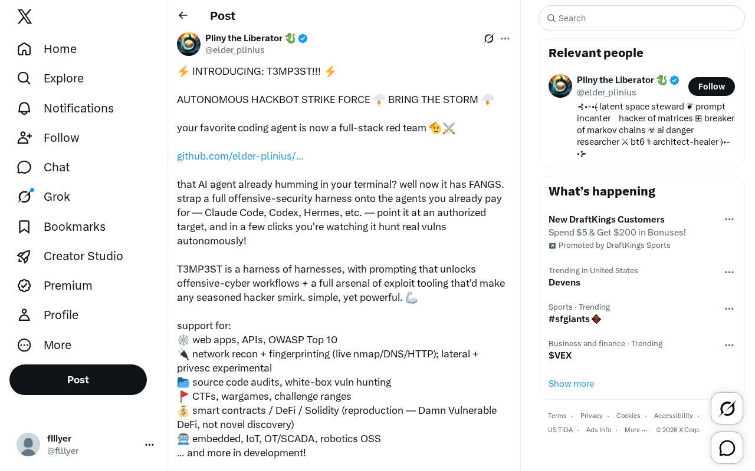Open the Notifications bell icon
Viewport: 755px width, 471px height.
pyautogui.click(x=24, y=108)
